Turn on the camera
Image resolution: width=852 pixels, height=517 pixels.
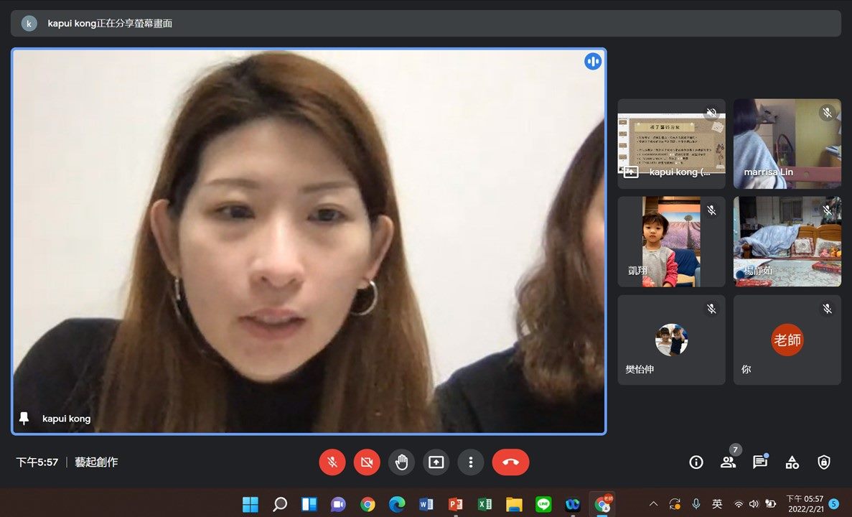pyautogui.click(x=367, y=462)
